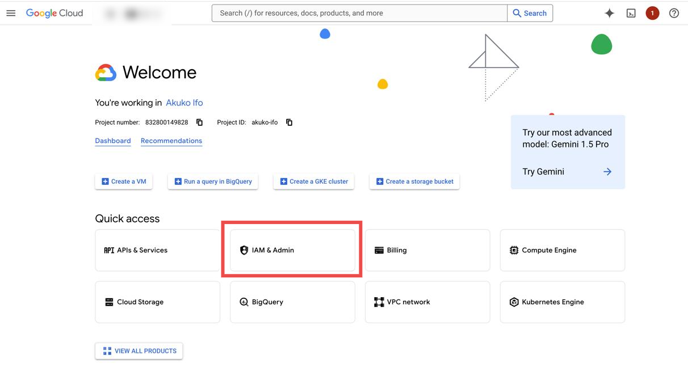Open the IAM & Admin card
Screen dimensions: 688x376
[292, 250]
